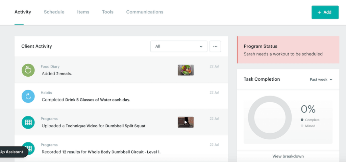346x162 pixels.
Task: Open the Items tab
Action: (x=83, y=12)
